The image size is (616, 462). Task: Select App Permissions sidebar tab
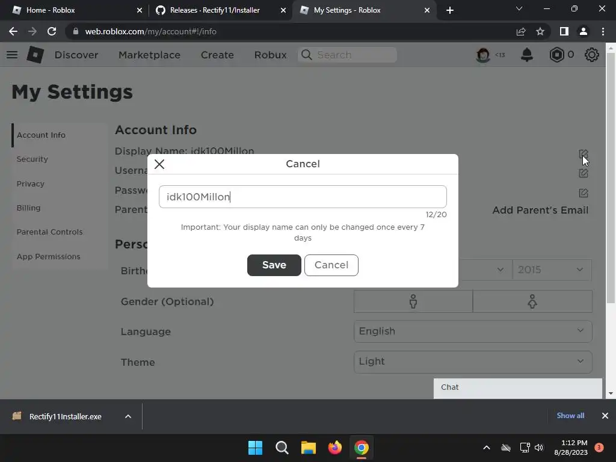tap(60, 256)
